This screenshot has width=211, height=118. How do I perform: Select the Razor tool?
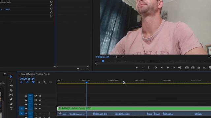click(11, 90)
